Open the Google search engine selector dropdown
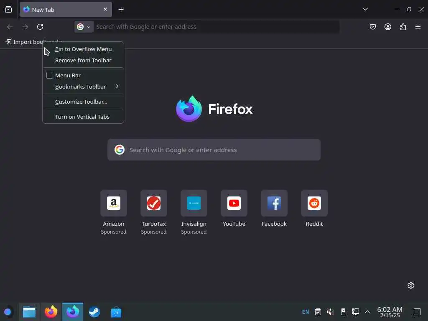Viewport: 428px width, 321px height. [x=84, y=27]
